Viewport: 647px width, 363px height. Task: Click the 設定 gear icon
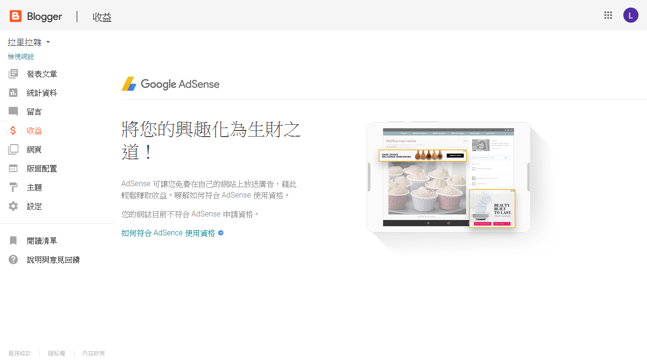coord(13,206)
